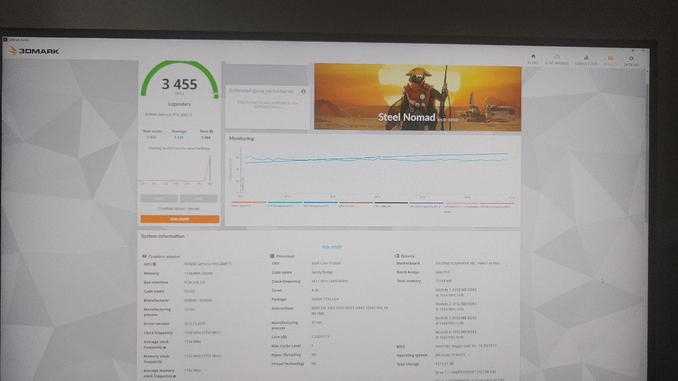678x381 pixels.
Task: Close the 3DMark window
Action: coord(643,51)
